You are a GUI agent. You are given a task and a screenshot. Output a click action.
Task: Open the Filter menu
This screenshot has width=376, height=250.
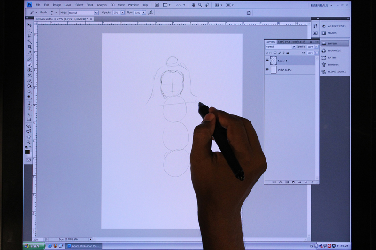[x=90, y=5]
